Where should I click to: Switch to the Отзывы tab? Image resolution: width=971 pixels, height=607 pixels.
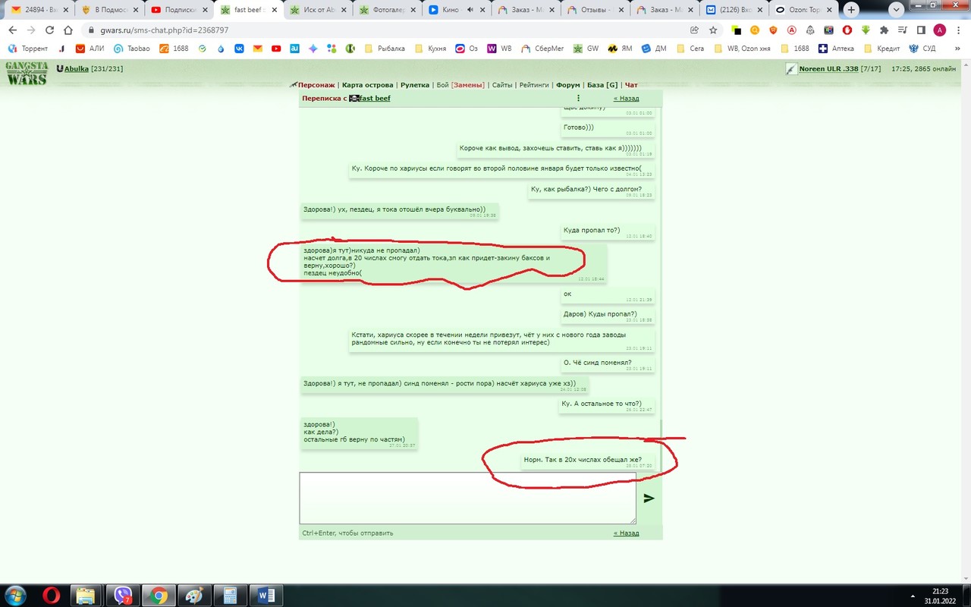[595, 10]
